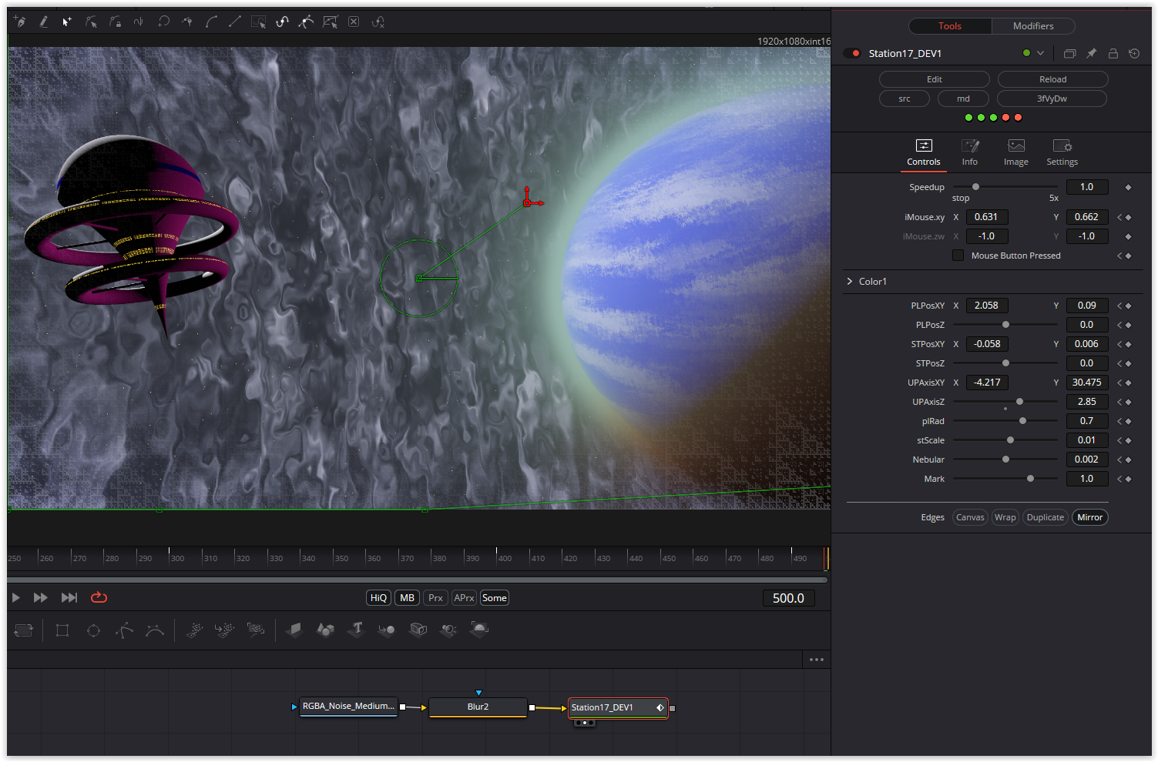Viewport: 1158px width, 762px height.
Task: Add a Camera3D node from the toolbar
Action: [418, 630]
